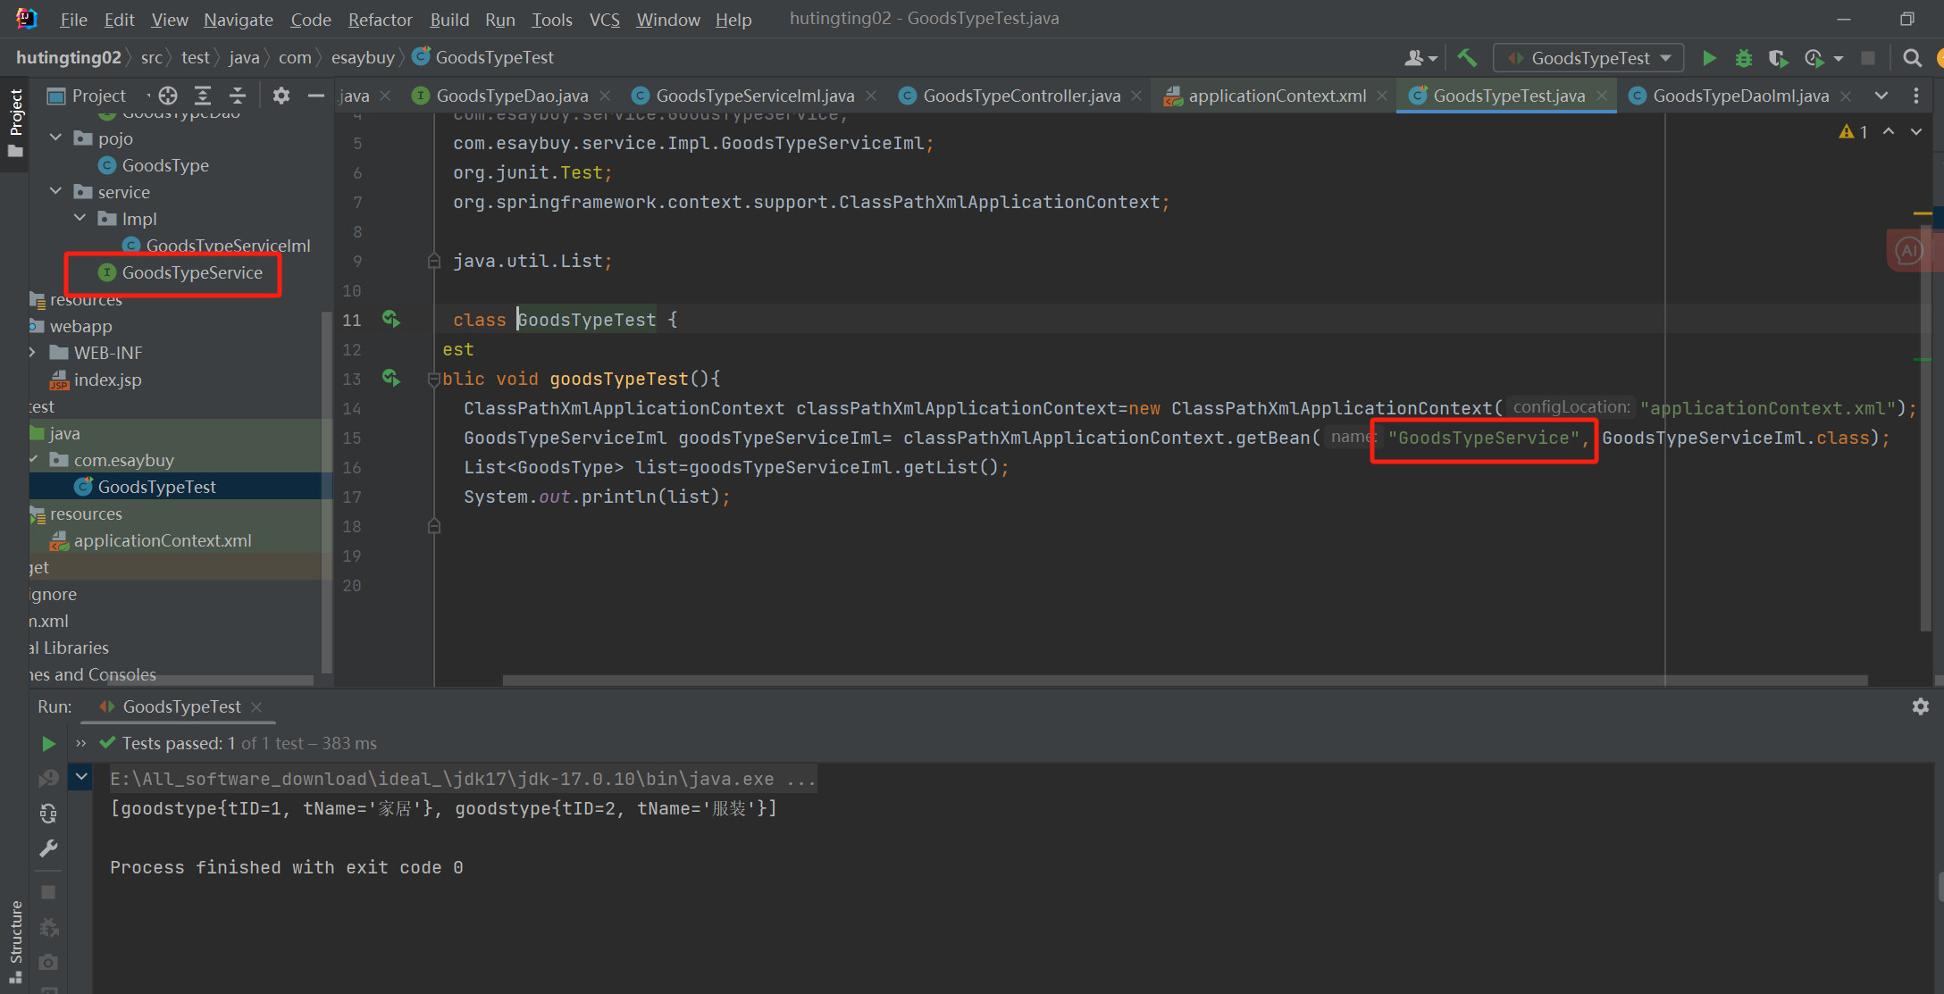The image size is (1944, 994).
Task: Click the Search Everywhere magnifier icon
Action: [x=1912, y=58]
